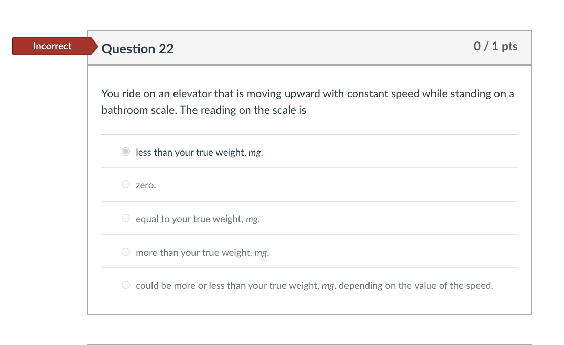Image resolution: width=564 pixels, height=345 pixels.
Task: Click the "0 / 1 pts" score label
Action: pos(495,47)
